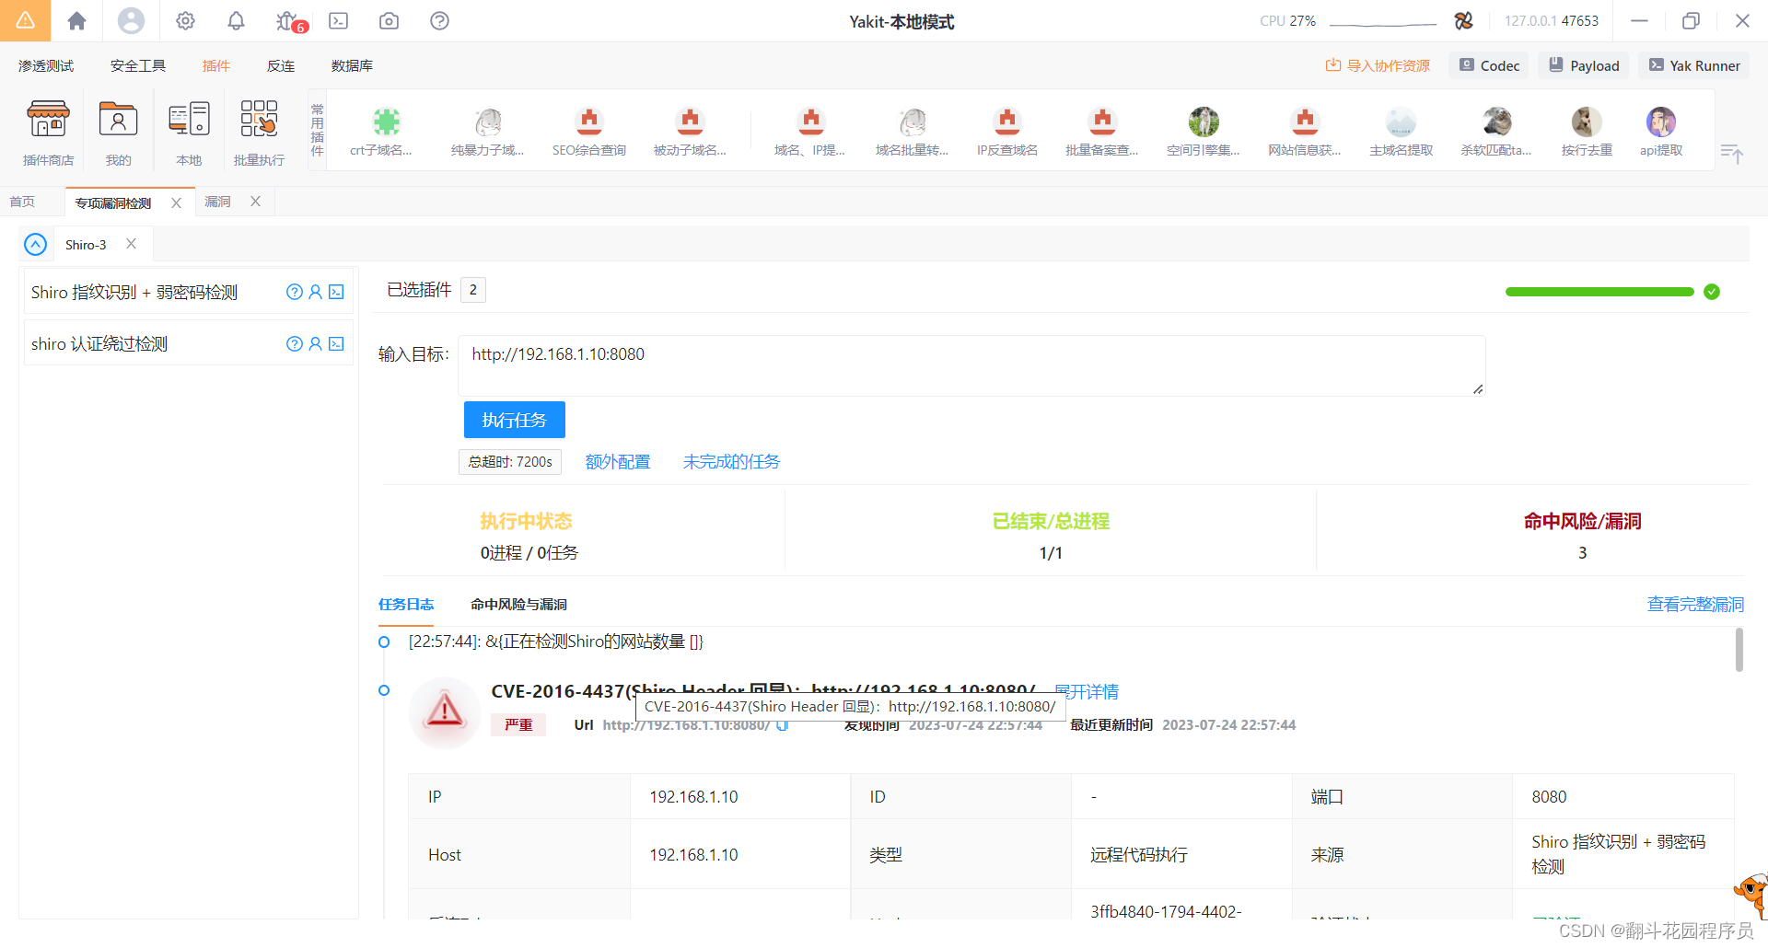Click the 执行任务 button
Viewport: 1768px width, 948px height.
(514, 420)
